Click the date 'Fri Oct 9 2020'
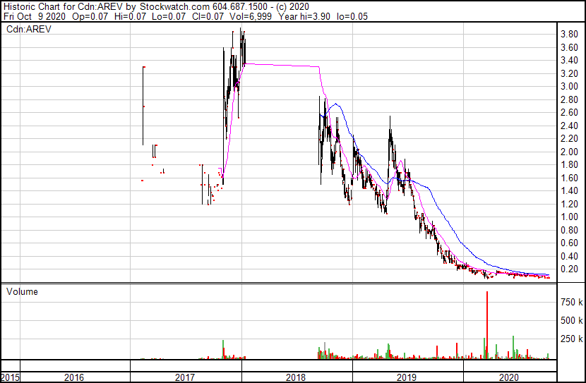Image resolution: width=586 pixels, height=383 pixels. coord(35,16)
